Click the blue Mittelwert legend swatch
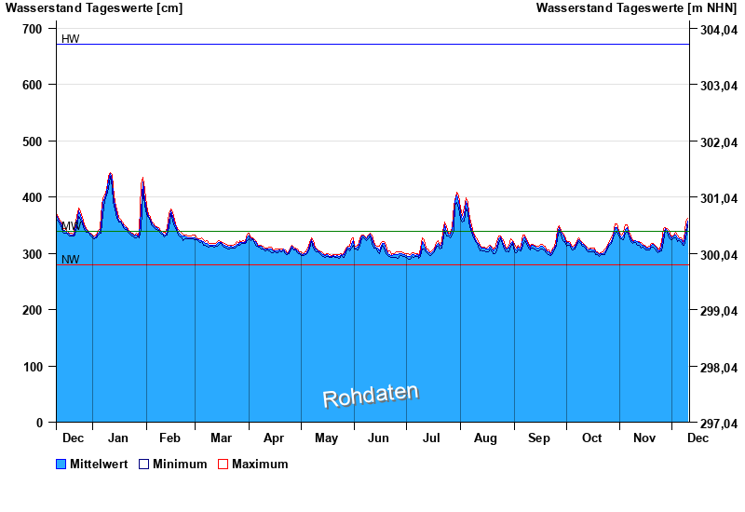This screenshot has height=512, width=745. click(x=61, y=464)
